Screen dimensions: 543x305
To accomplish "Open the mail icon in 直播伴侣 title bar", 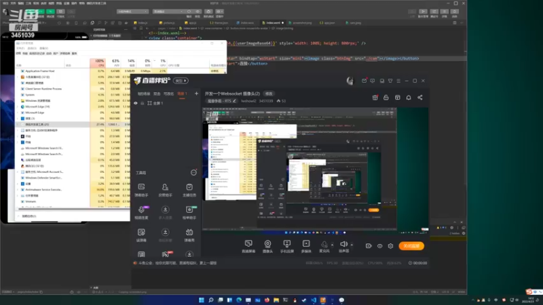I will point(364,81).
